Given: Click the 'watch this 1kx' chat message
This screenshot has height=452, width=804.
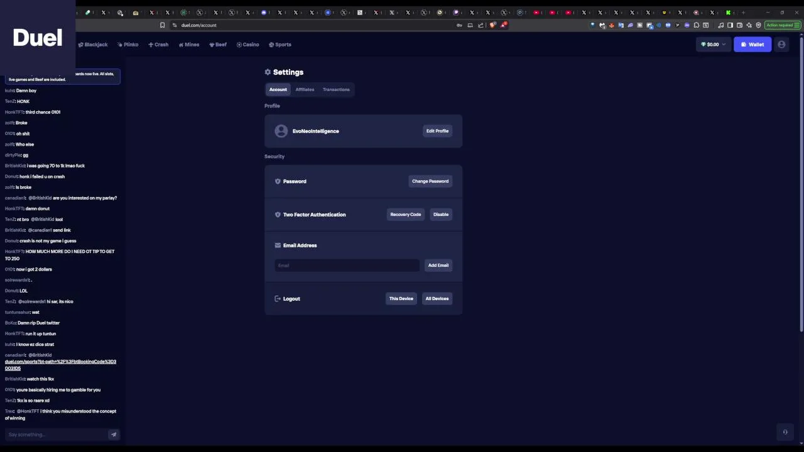Looking at the screenshot, I should coord(40,379).
